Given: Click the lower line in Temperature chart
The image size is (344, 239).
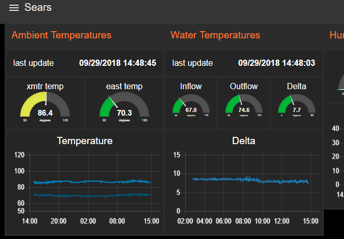Looking at the screenshot, I should (x=88, y=195).
